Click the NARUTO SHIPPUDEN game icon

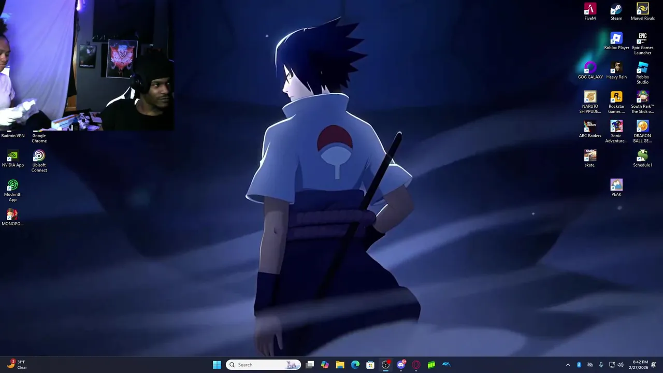[590, 103]
